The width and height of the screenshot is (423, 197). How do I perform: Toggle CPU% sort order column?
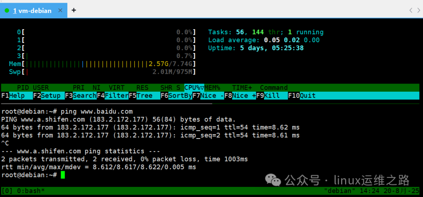(194, 88)
